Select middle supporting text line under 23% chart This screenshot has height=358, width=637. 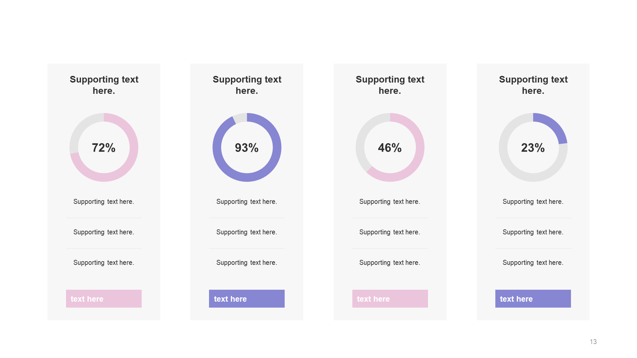pyautogui.click(x=533, y=232)
